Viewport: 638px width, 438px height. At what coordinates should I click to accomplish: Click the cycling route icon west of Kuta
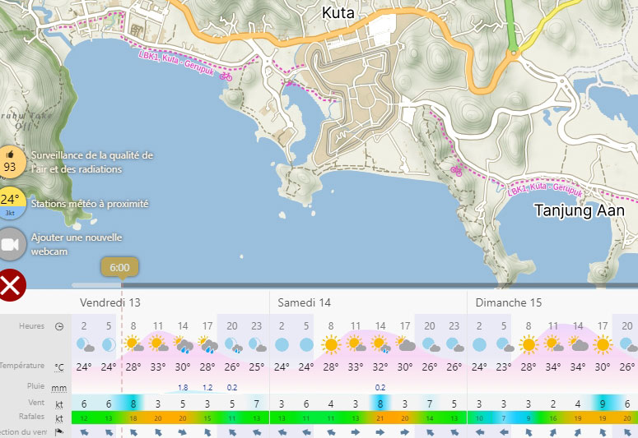click(x=225, y=76)
